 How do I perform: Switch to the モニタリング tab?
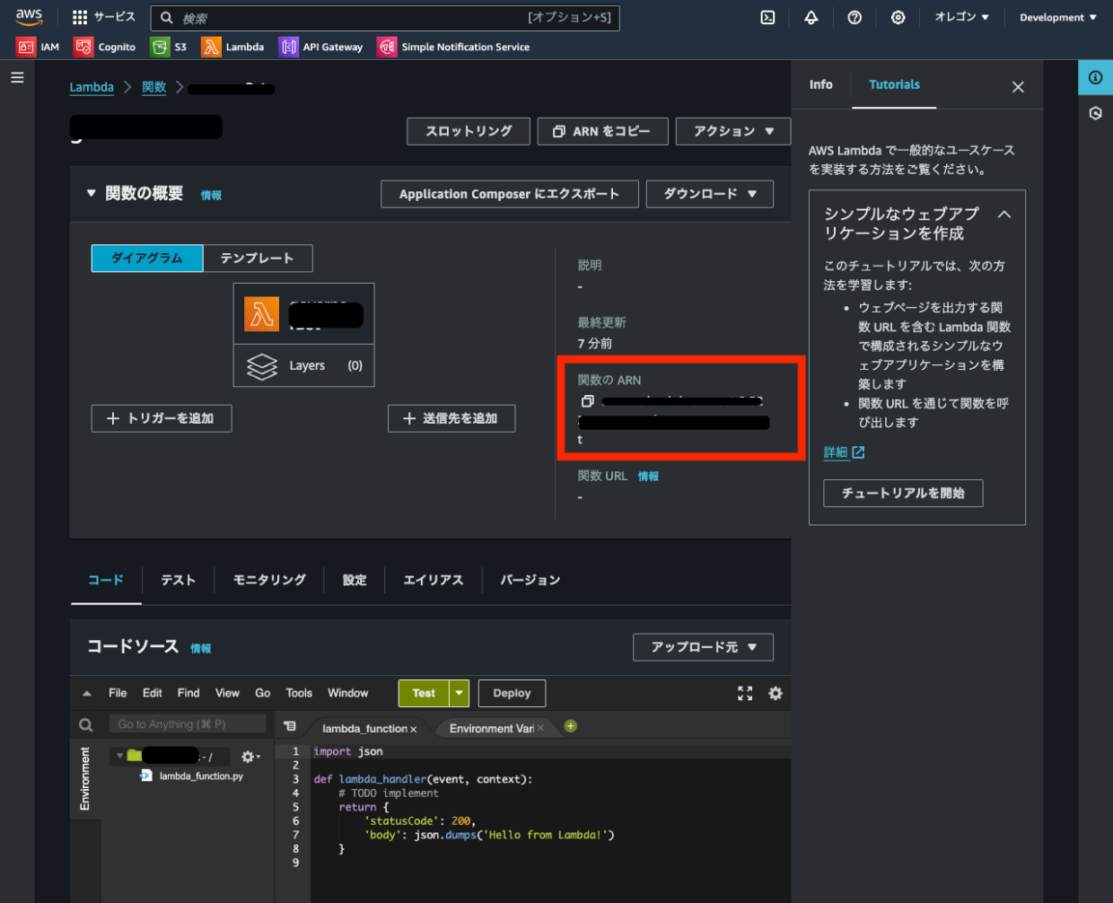click(x=269, y=580)
